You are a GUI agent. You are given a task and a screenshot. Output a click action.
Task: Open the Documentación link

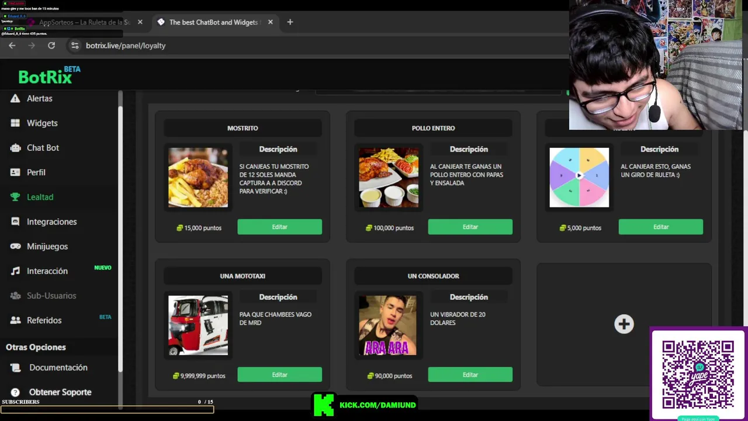(x=58, y=367)
